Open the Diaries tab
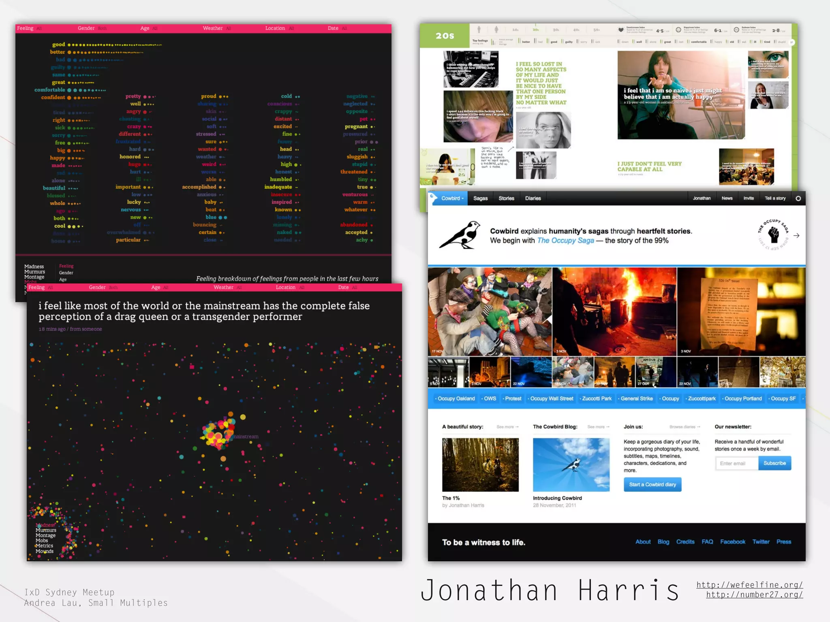This screenshot has height=622, width=830. coord(533,198)
